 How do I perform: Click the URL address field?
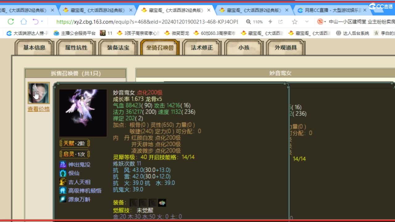(x=147, y=22)
